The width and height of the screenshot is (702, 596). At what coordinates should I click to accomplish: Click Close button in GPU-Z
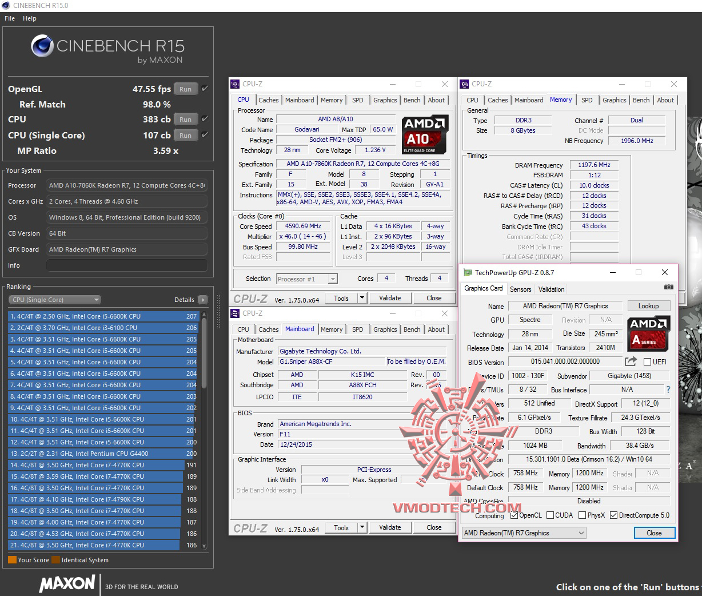click(654, 533)
